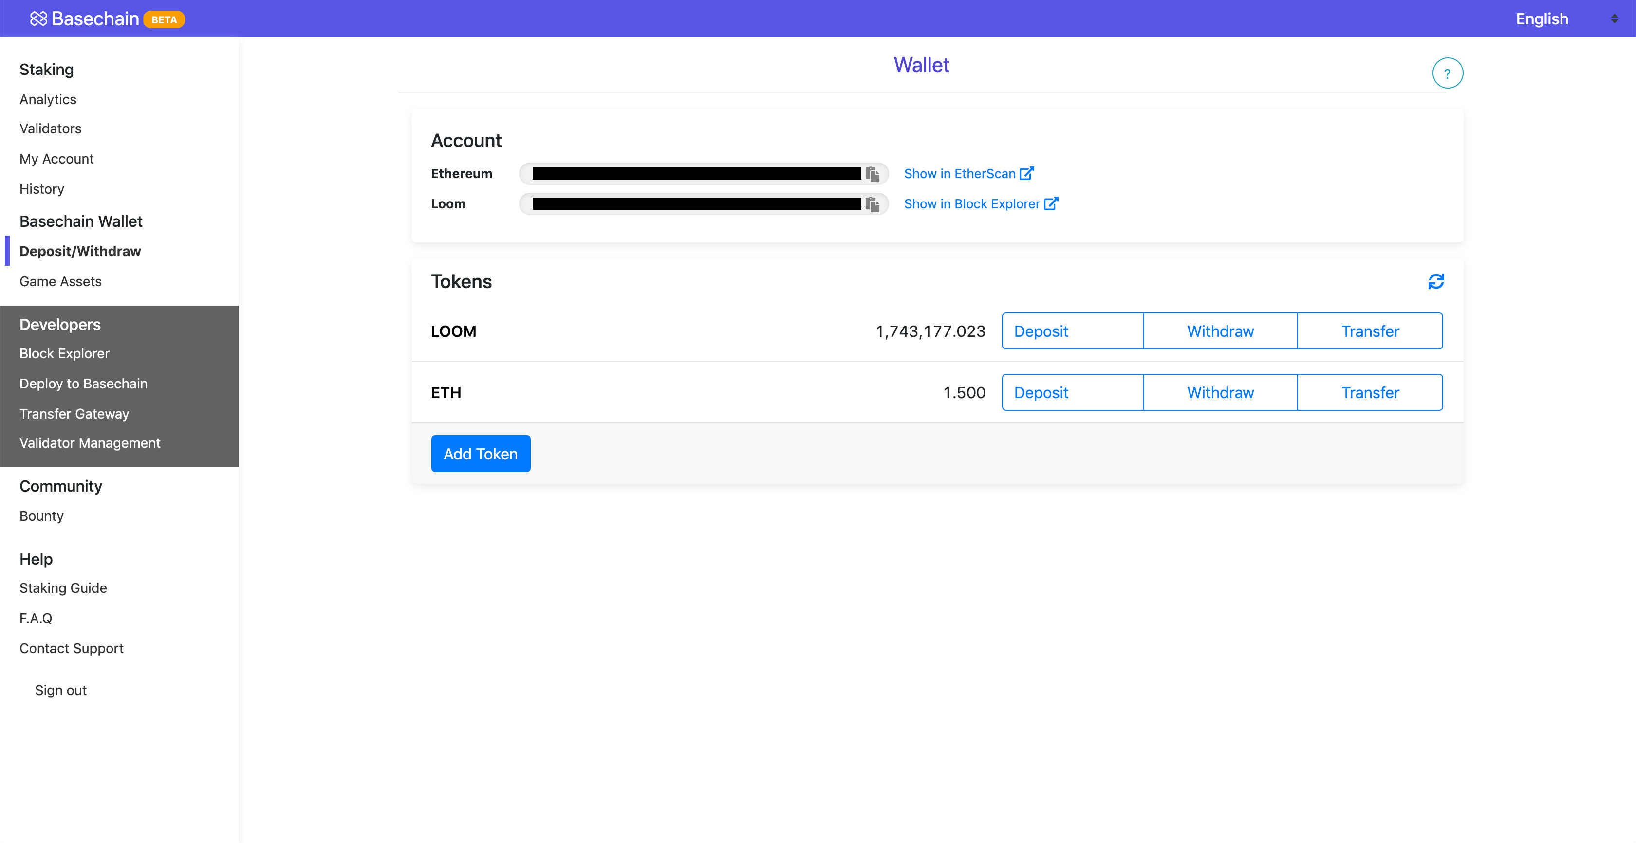The width and height of the screenshot is (1636, 843).
Task: Go to Analytics in sidebar
Action: tap(48, 100)
